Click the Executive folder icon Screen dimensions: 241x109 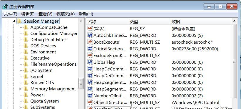pos(26,58)
